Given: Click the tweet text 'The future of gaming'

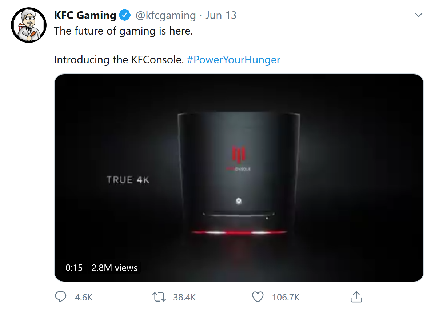Looking at the screenshot, I should [105, 31].
